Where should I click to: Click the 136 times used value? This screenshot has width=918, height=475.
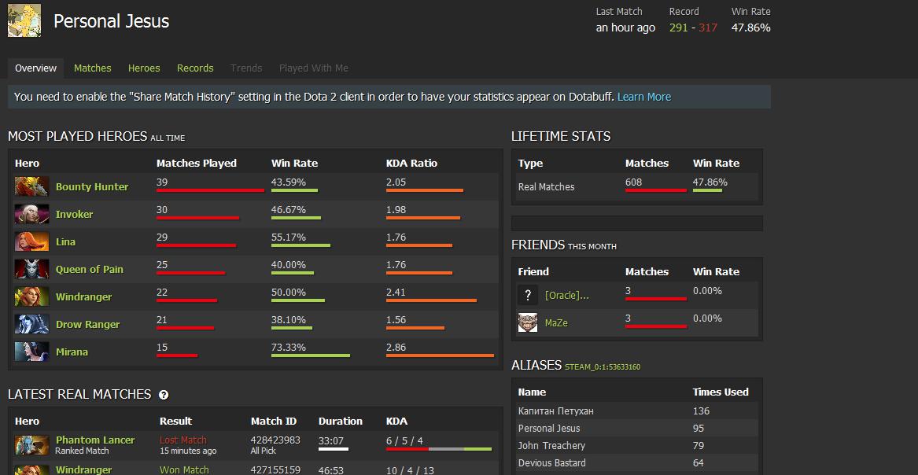pos(702,411)
